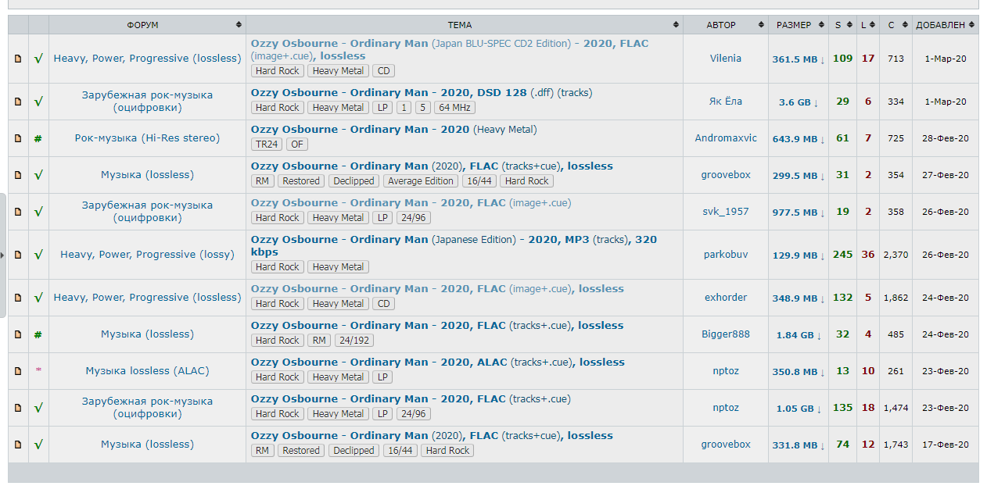Open the Japanese Edition MP3 320 kbps topic
Image resolution: width=987 pixels, height=500 pixels.
point(454,245)
